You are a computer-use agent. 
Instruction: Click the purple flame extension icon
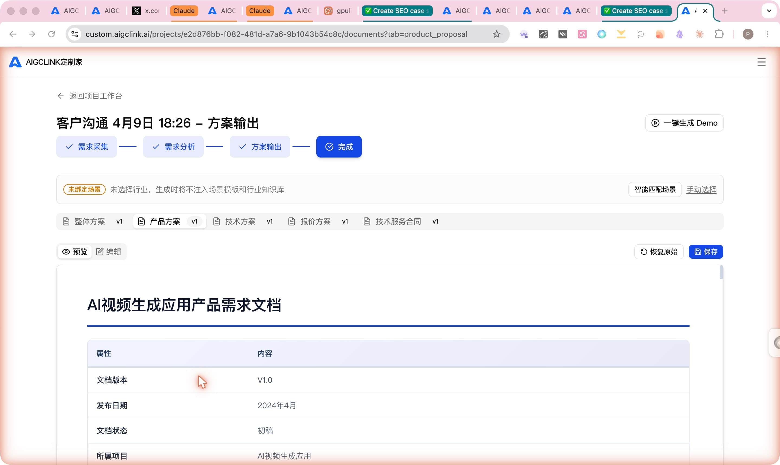(679, 34)
